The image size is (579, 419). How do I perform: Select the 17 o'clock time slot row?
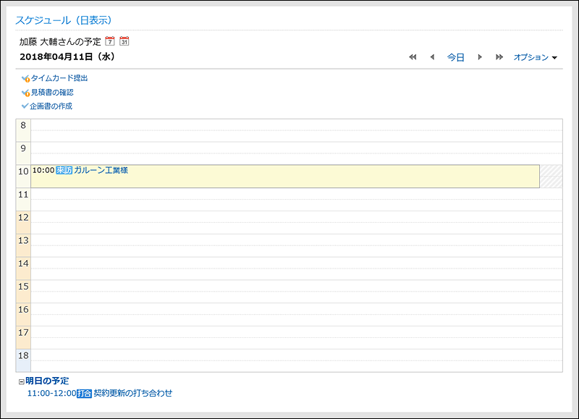click(297, 337)
